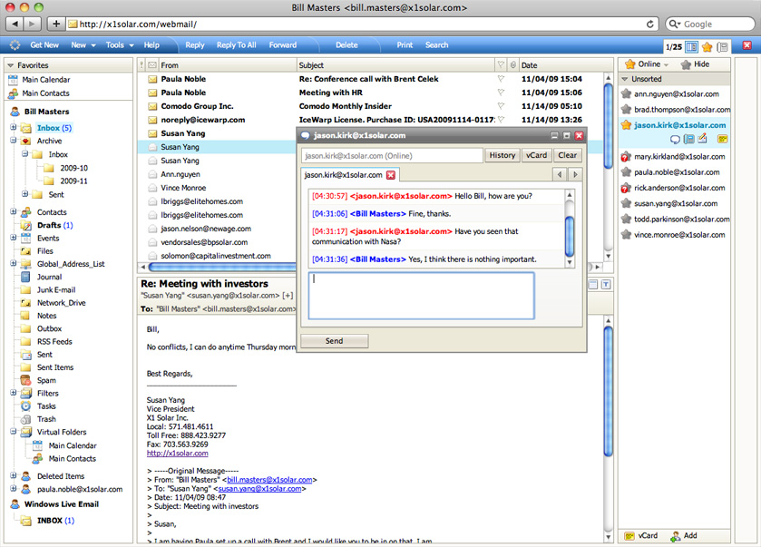Collapse the Unsorted contacts group

[x=625, y=80]
